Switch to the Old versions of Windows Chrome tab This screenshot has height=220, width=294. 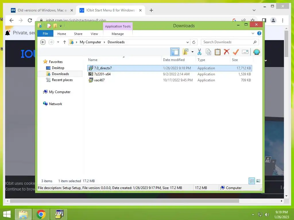pyautogui.click(x=42, y=10)
